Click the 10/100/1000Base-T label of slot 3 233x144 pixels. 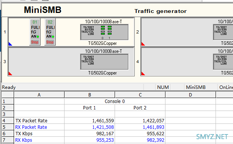[104, 51]
